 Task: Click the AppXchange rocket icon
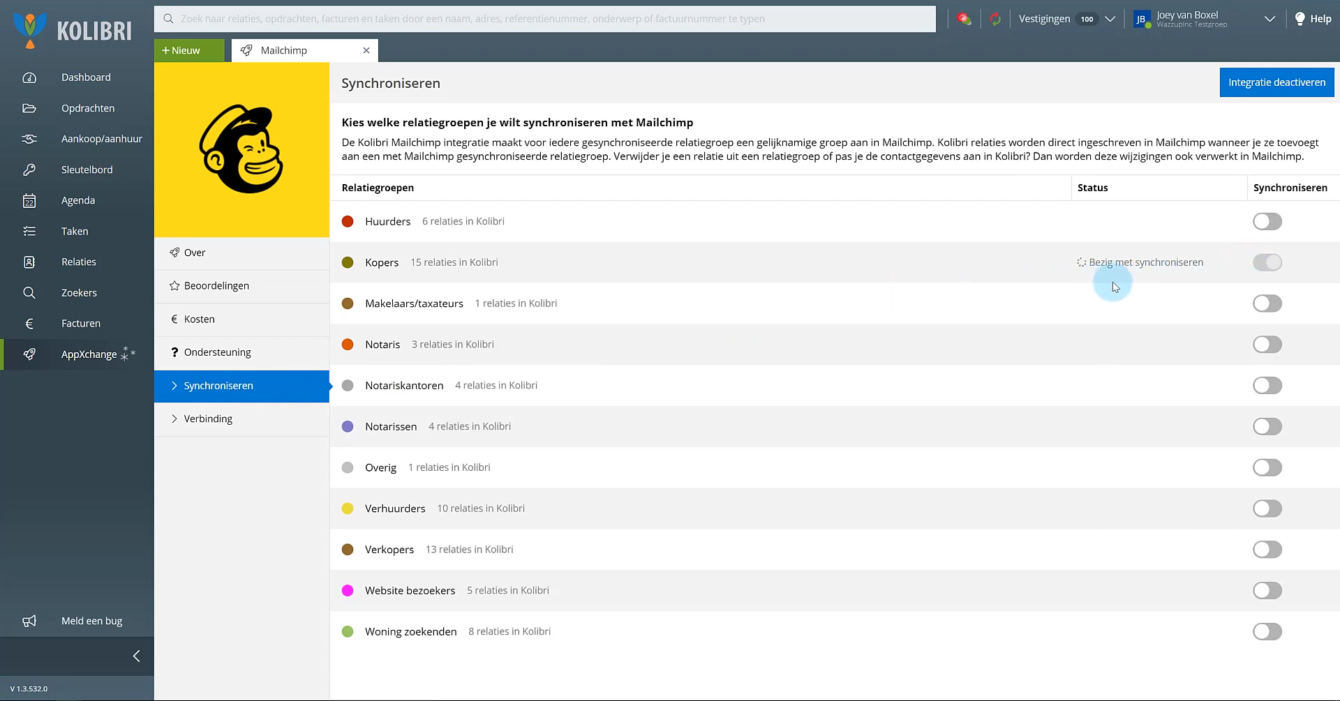pos(29,354)
